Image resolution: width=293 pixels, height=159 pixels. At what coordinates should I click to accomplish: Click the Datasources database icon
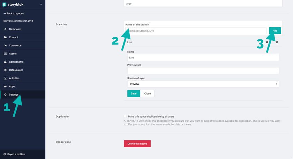click(5, 70)
